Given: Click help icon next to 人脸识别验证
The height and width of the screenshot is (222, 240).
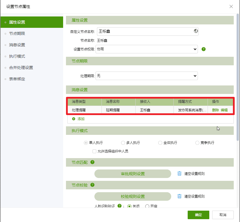Looking at the screenshot, I should pyautogui.click(x=119, y=206).
